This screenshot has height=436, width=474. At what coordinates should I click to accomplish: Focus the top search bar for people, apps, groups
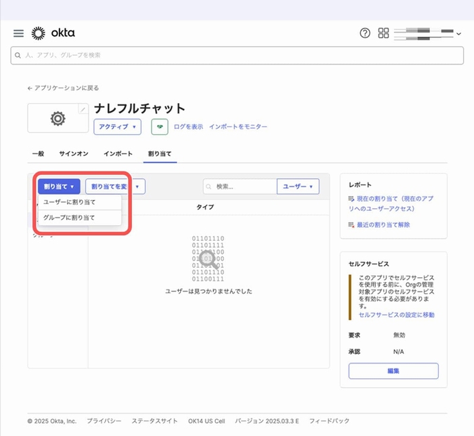237,56
